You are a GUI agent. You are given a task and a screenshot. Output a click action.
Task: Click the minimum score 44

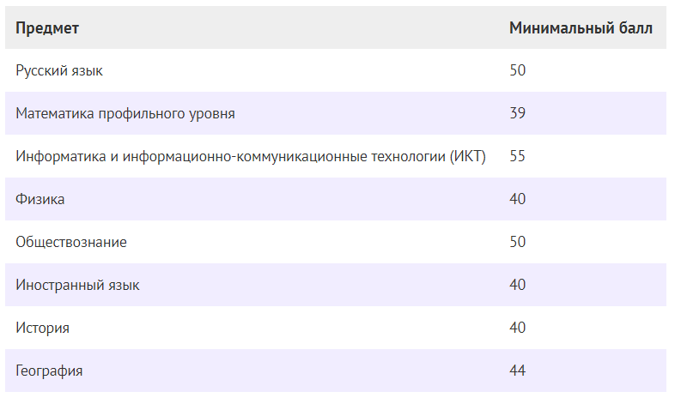[517, 371]
